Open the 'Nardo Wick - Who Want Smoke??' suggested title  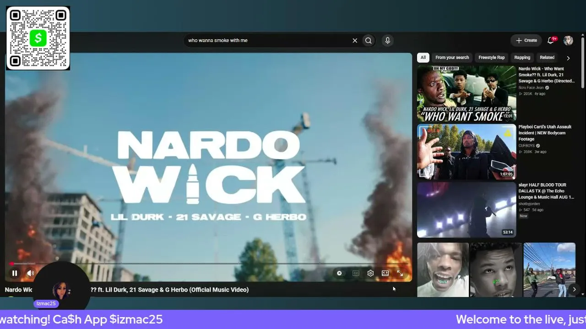pyautogui.click(x=546, y=75)
